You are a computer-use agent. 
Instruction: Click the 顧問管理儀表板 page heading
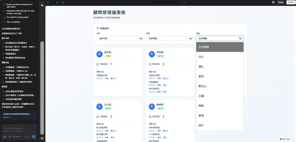click(x=109, y=13)
